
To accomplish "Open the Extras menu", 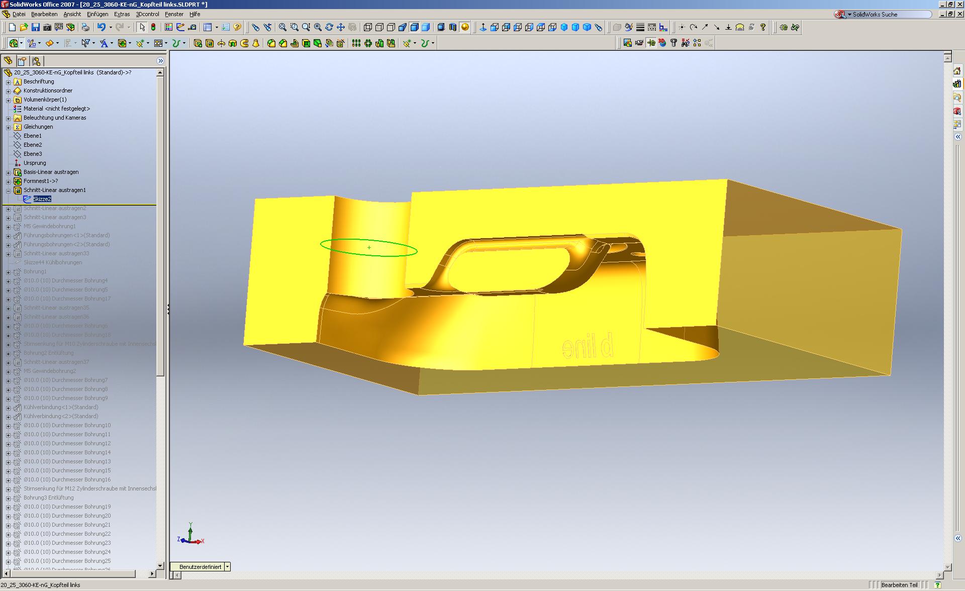I will [122, 14].
